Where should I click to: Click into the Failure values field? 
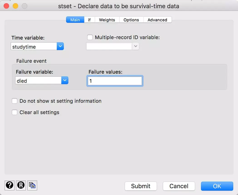115,81
